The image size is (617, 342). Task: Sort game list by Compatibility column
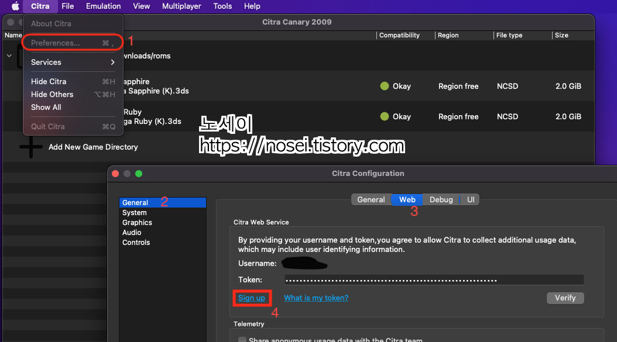(399, 36)
